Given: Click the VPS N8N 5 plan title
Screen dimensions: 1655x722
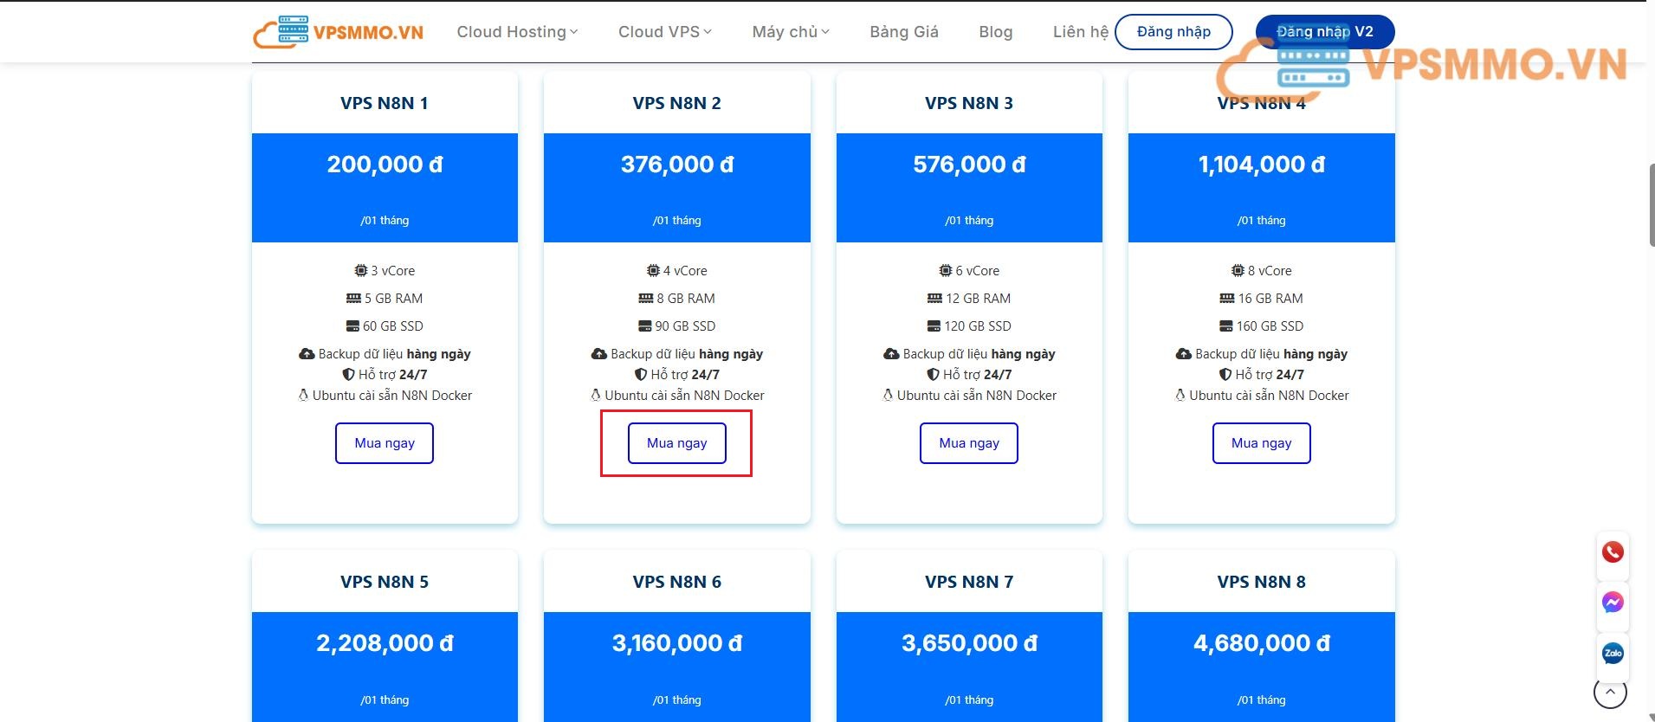Looking at the screenshot, I should pos(385,582).
